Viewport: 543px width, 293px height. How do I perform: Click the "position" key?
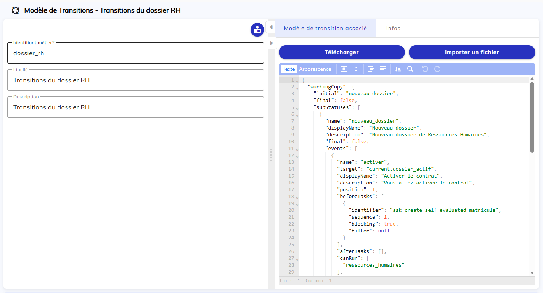(352, 189)
